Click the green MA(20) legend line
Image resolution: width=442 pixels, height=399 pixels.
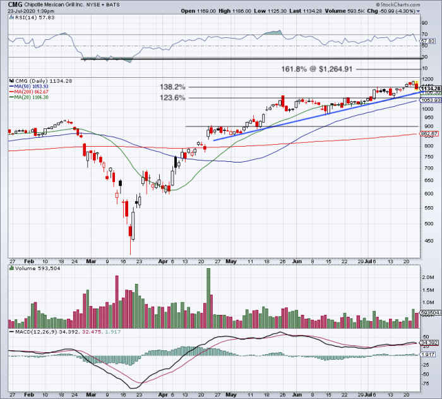[x=11, y=97]
